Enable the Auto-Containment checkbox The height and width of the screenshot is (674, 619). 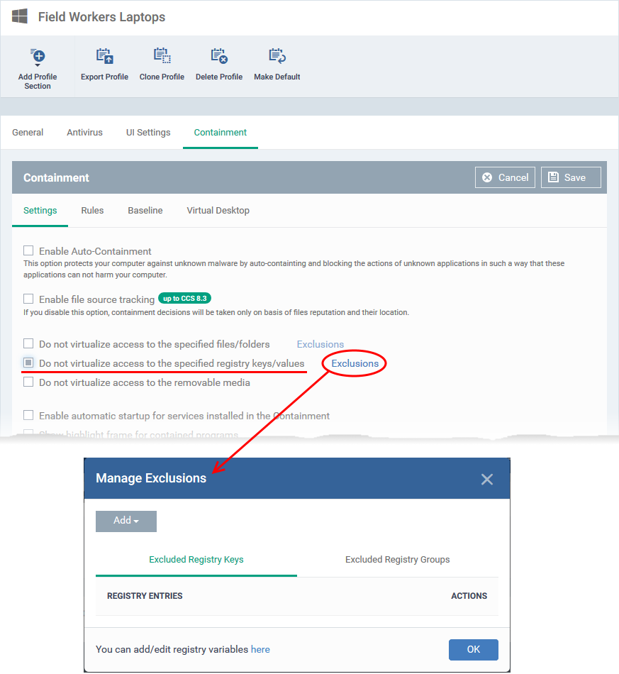coord(28,250)
